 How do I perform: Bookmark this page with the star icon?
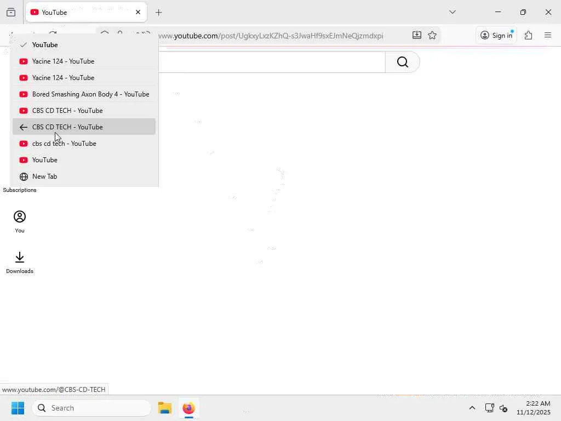coord(432,35)
